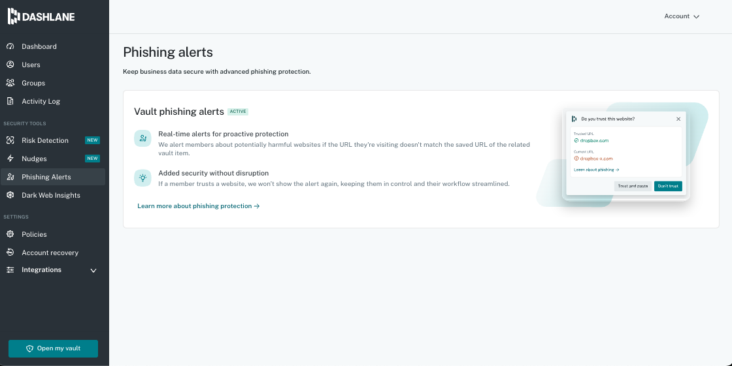Image resolution: width=732 pixels, height=366 pixels.
Task: Open the Account recovery icon
Action: click(x=10, y=252)
